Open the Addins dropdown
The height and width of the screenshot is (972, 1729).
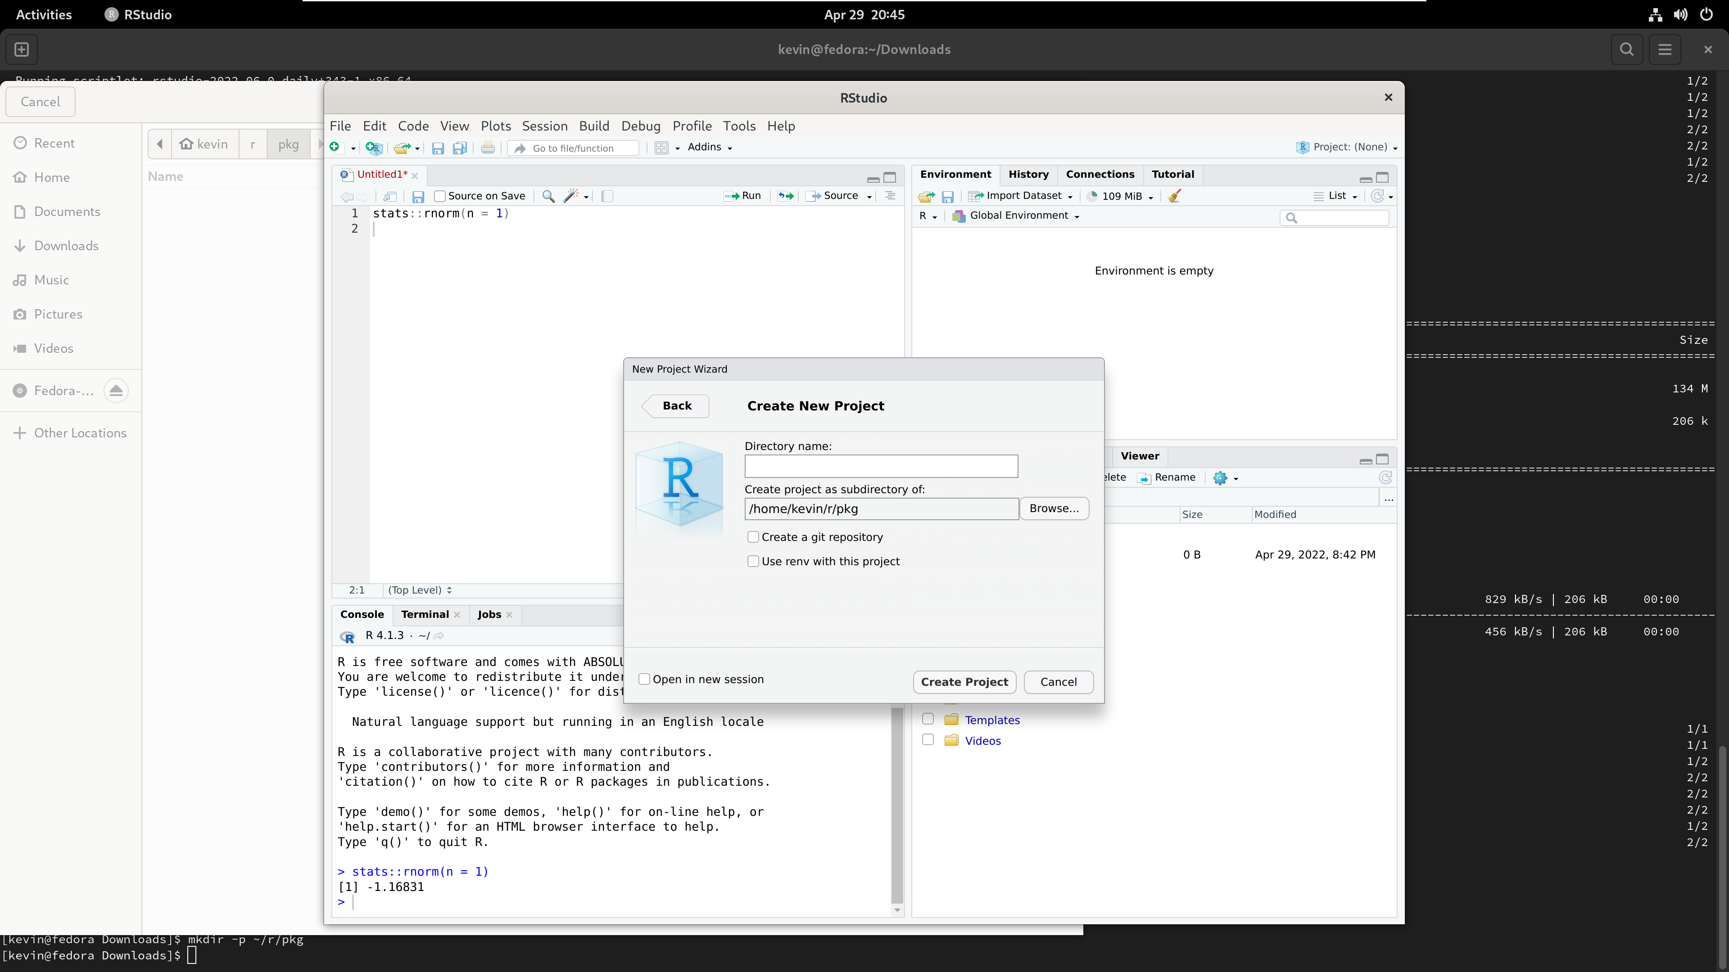click(710, 147)
